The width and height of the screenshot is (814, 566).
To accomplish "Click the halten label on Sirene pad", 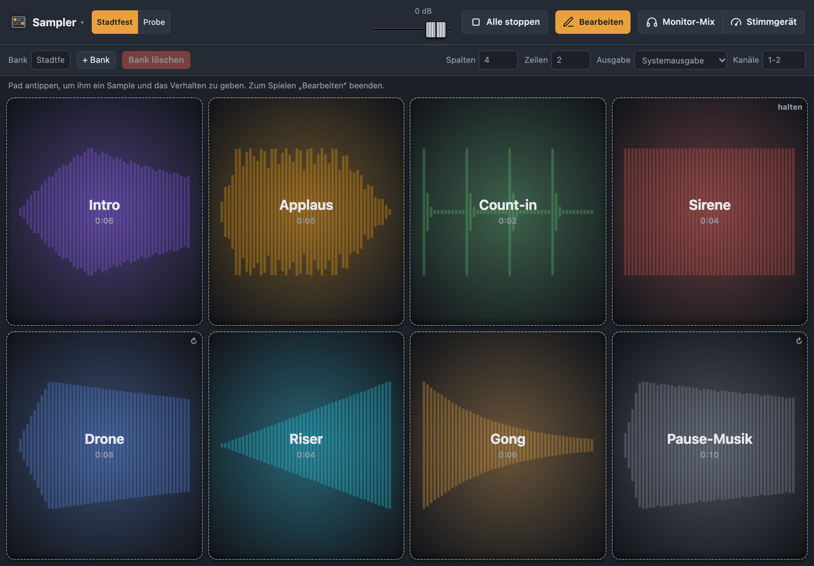I will coord(790,107).
